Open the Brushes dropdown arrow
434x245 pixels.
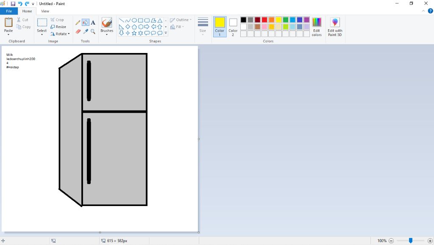(107, 35)
